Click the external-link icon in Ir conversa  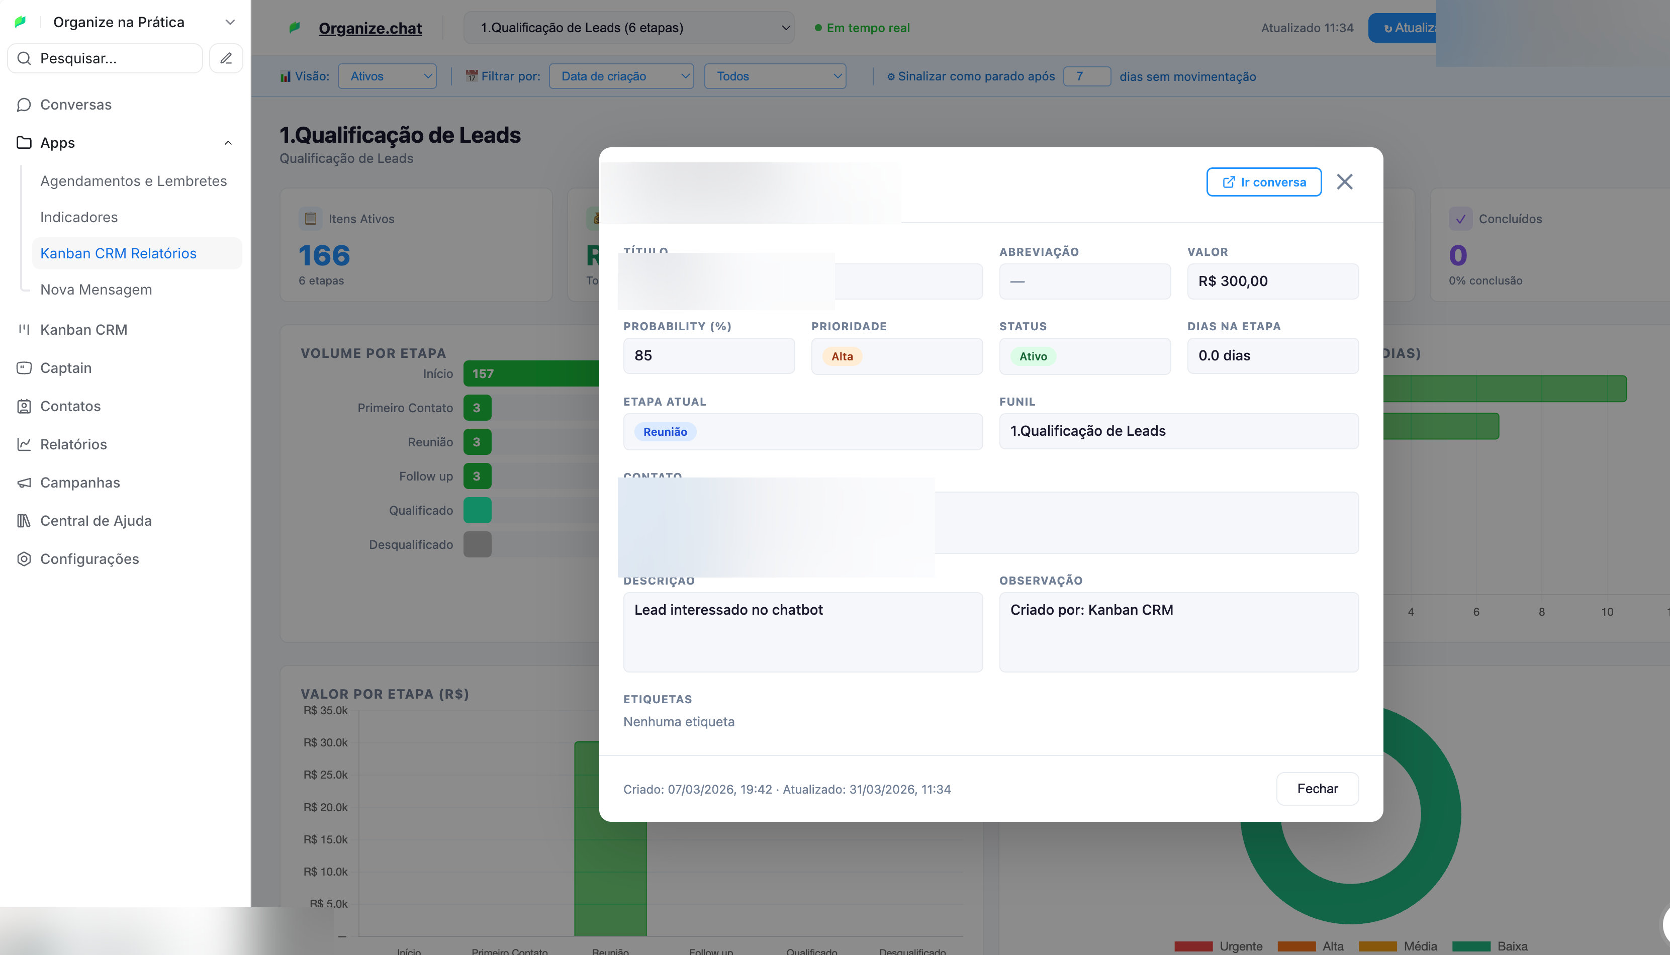click(x=1229, y=182)
